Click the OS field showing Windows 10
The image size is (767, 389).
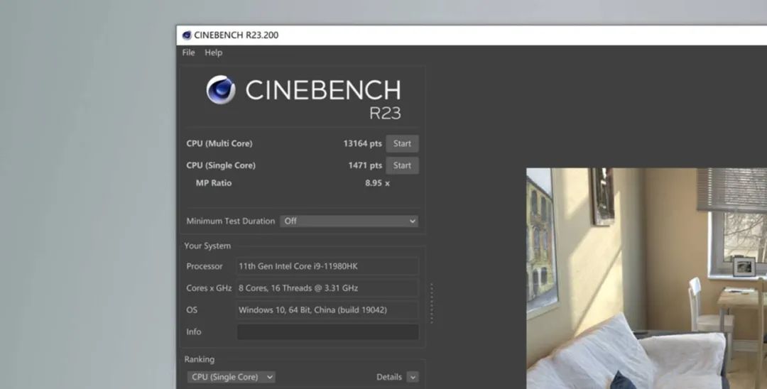click(x=327, y=309)
